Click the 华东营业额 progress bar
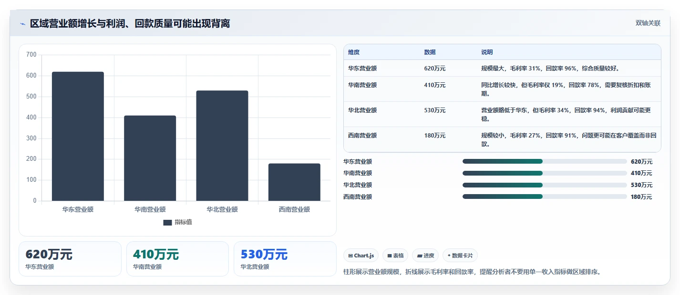The height and width of the screenshot is (295, 680). tap(545, 161)
